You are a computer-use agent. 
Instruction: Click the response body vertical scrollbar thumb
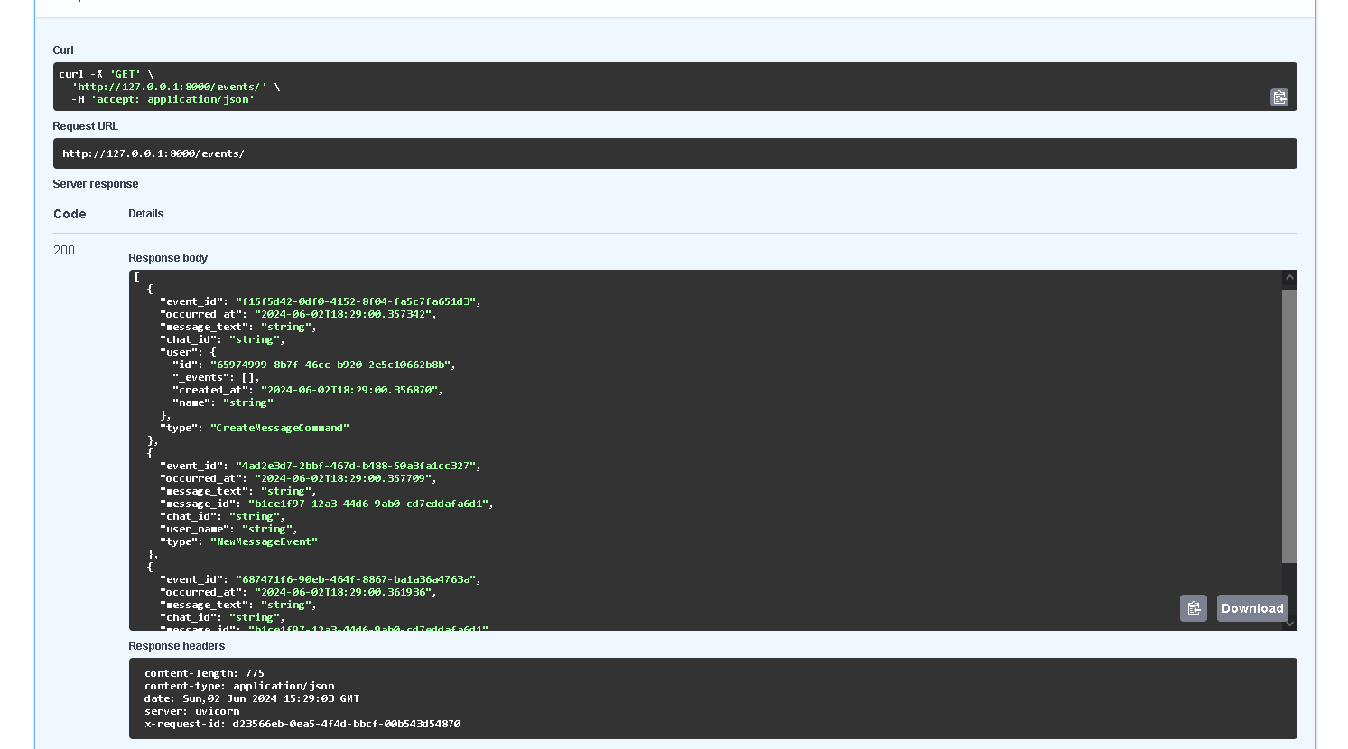tap(1289, 426)
